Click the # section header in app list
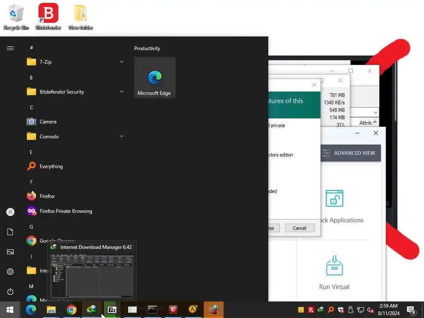The height and width of the screenshot is (318, 424). tap(31, 48)
